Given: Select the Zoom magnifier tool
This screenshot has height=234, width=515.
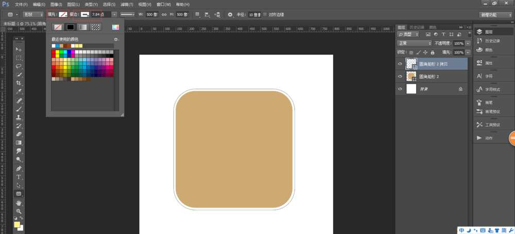Looking at the screenshot, I should 19,211.
